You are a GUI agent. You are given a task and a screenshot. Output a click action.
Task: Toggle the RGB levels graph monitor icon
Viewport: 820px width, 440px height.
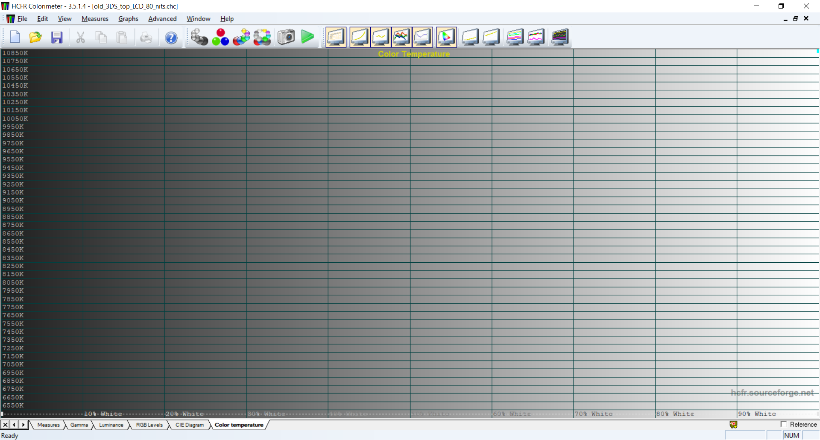[401, 37]
